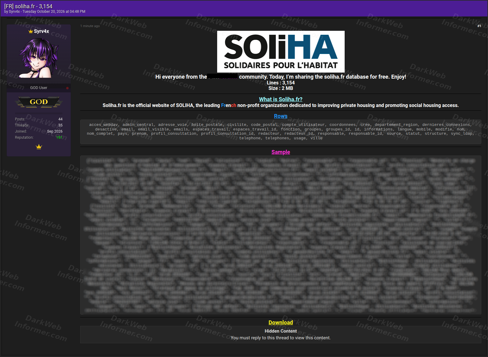Image resolution: width=488 pixels, height=357 pixels.
Task: Click the 'Lines : 3,154' text
Action: click(x=281, y=83)
